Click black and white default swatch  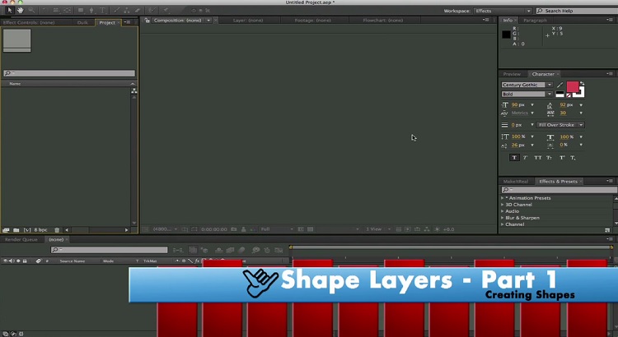click(x=560, y=94)
